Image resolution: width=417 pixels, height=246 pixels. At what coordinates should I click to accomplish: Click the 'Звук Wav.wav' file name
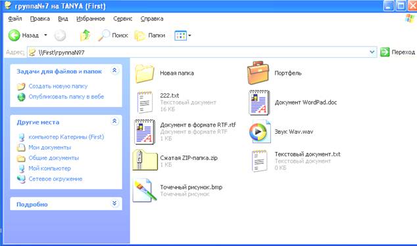tap(294, 132)
